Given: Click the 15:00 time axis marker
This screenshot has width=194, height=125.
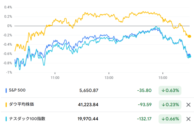Looking at the screenshot, I should point(163,78).
